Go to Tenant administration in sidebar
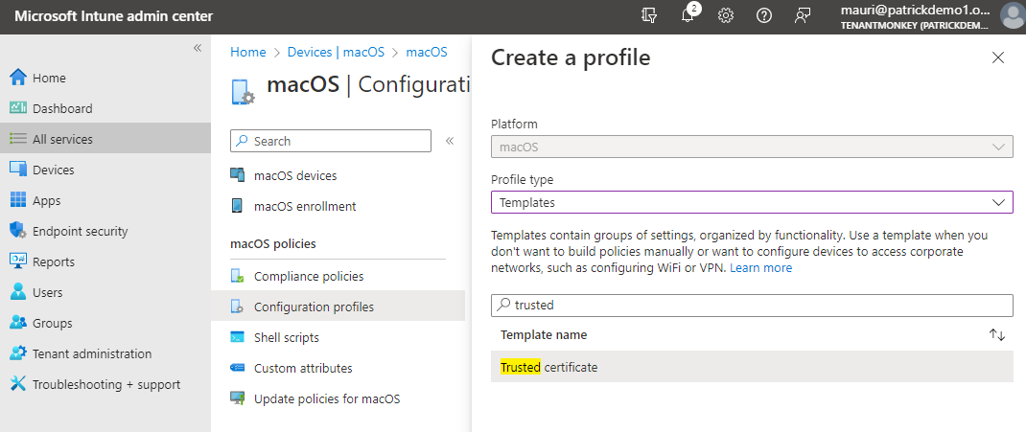 pos(91,353)
